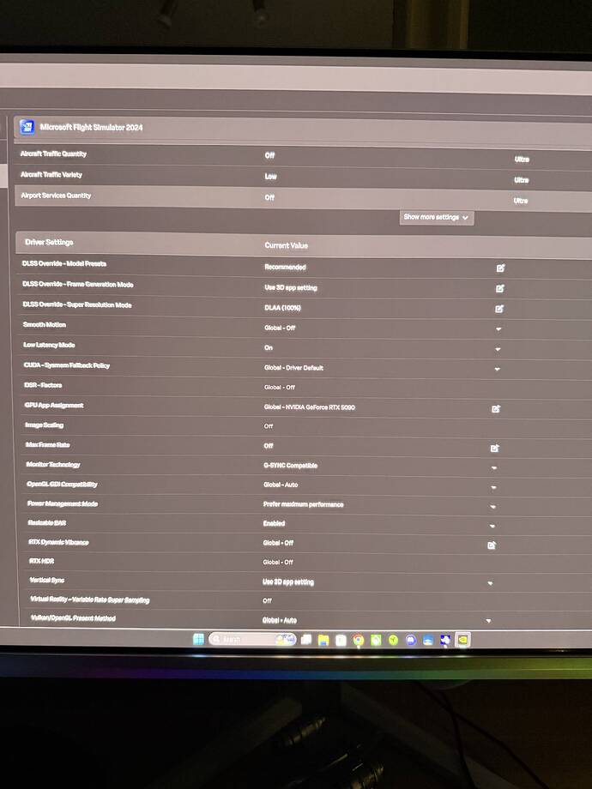Select the Aircraft Traffic Quantity row label
The height and width of the screenshot is (789, 592).
coord(53,154)
